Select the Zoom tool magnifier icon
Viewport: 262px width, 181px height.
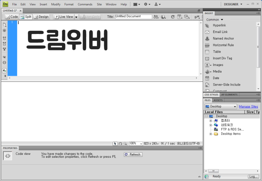tap(125, 143)
